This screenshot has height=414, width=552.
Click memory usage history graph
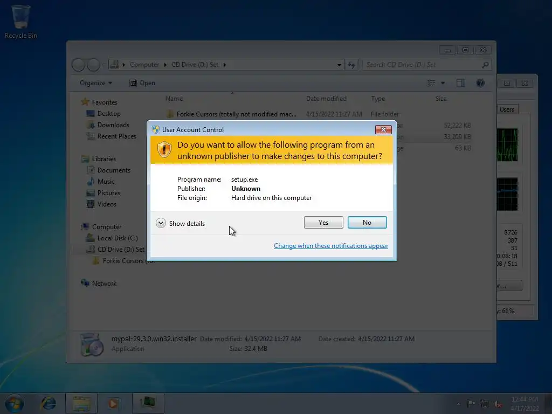pos(507,194)
